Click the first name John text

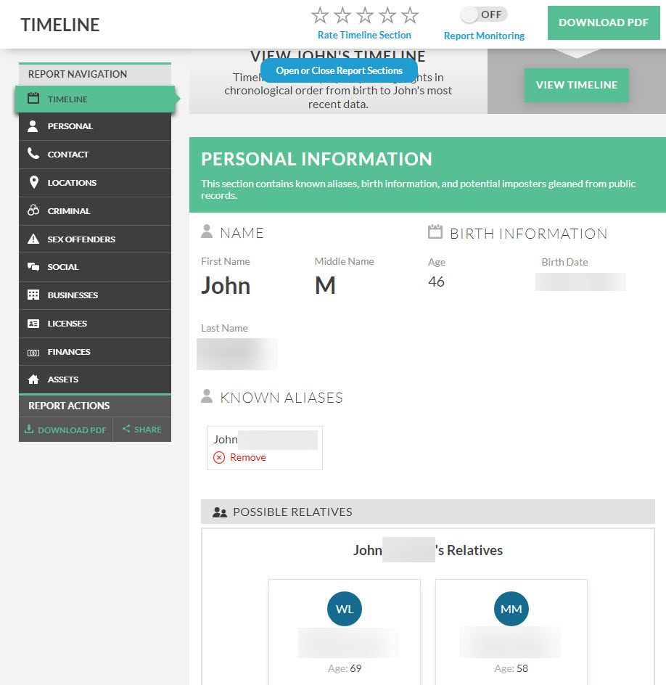click(x=226, y=286)
